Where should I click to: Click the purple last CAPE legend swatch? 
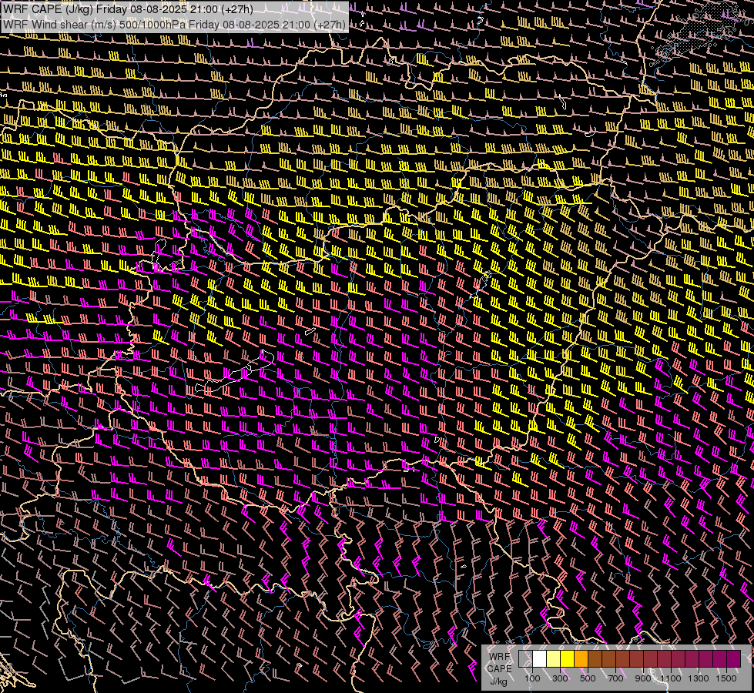734,658
